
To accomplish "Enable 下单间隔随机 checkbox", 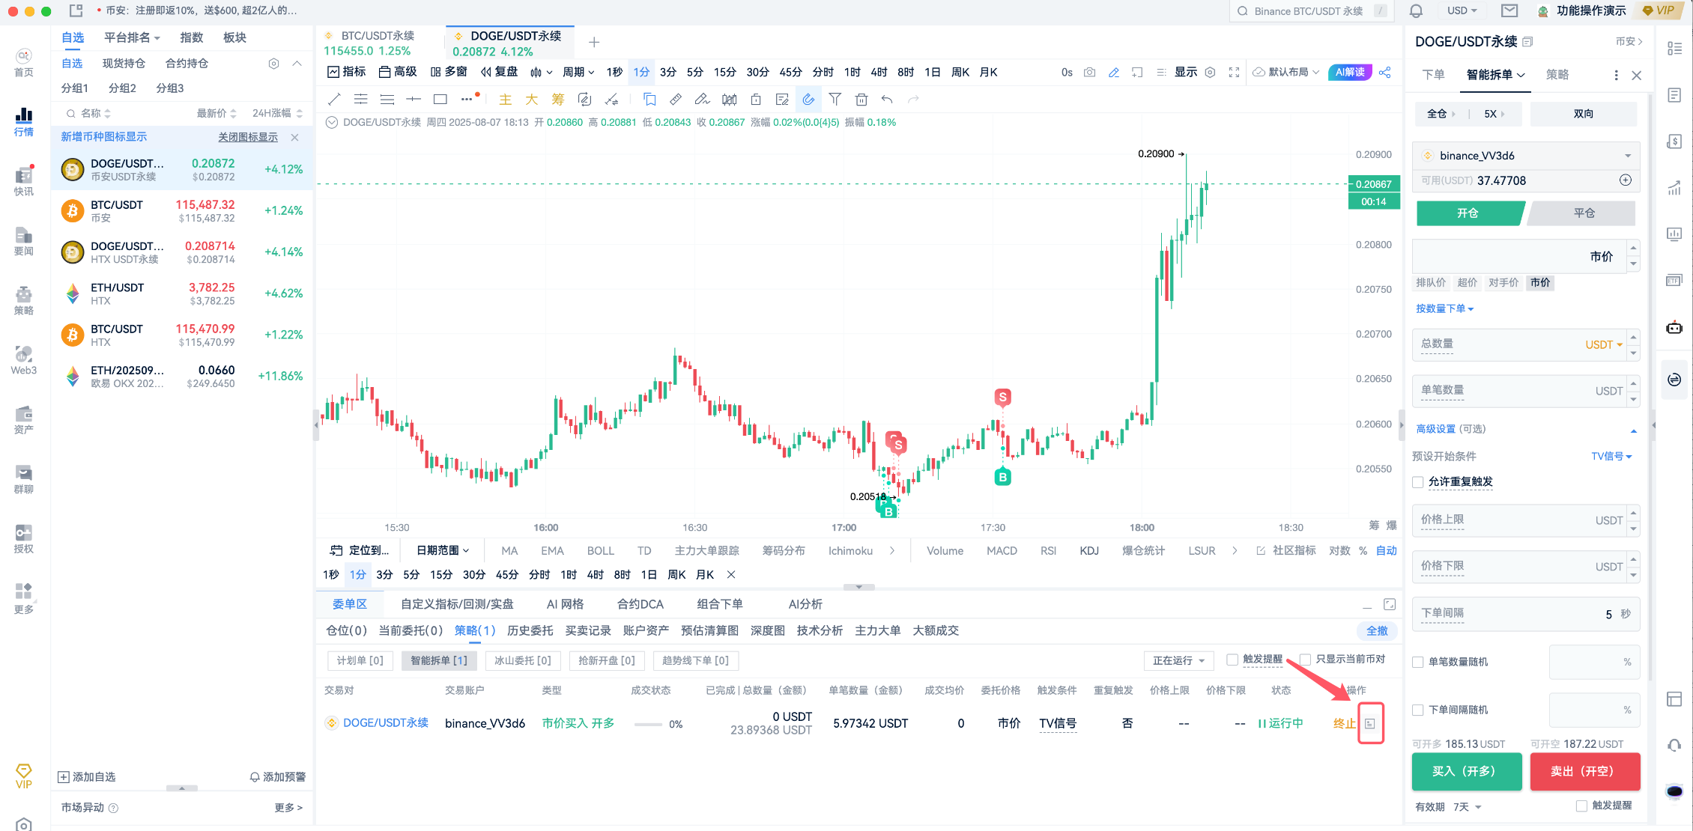I will 1417,710.
